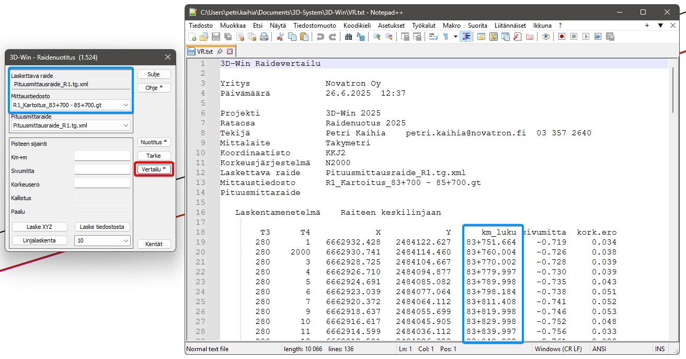This screenshot has width=686, height=359.
Task: Click the Print icon in the toolbar
Action: pos(264,37)
